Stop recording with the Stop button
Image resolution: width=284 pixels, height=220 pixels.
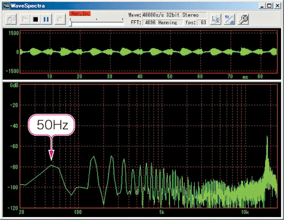tap(35, 19)
